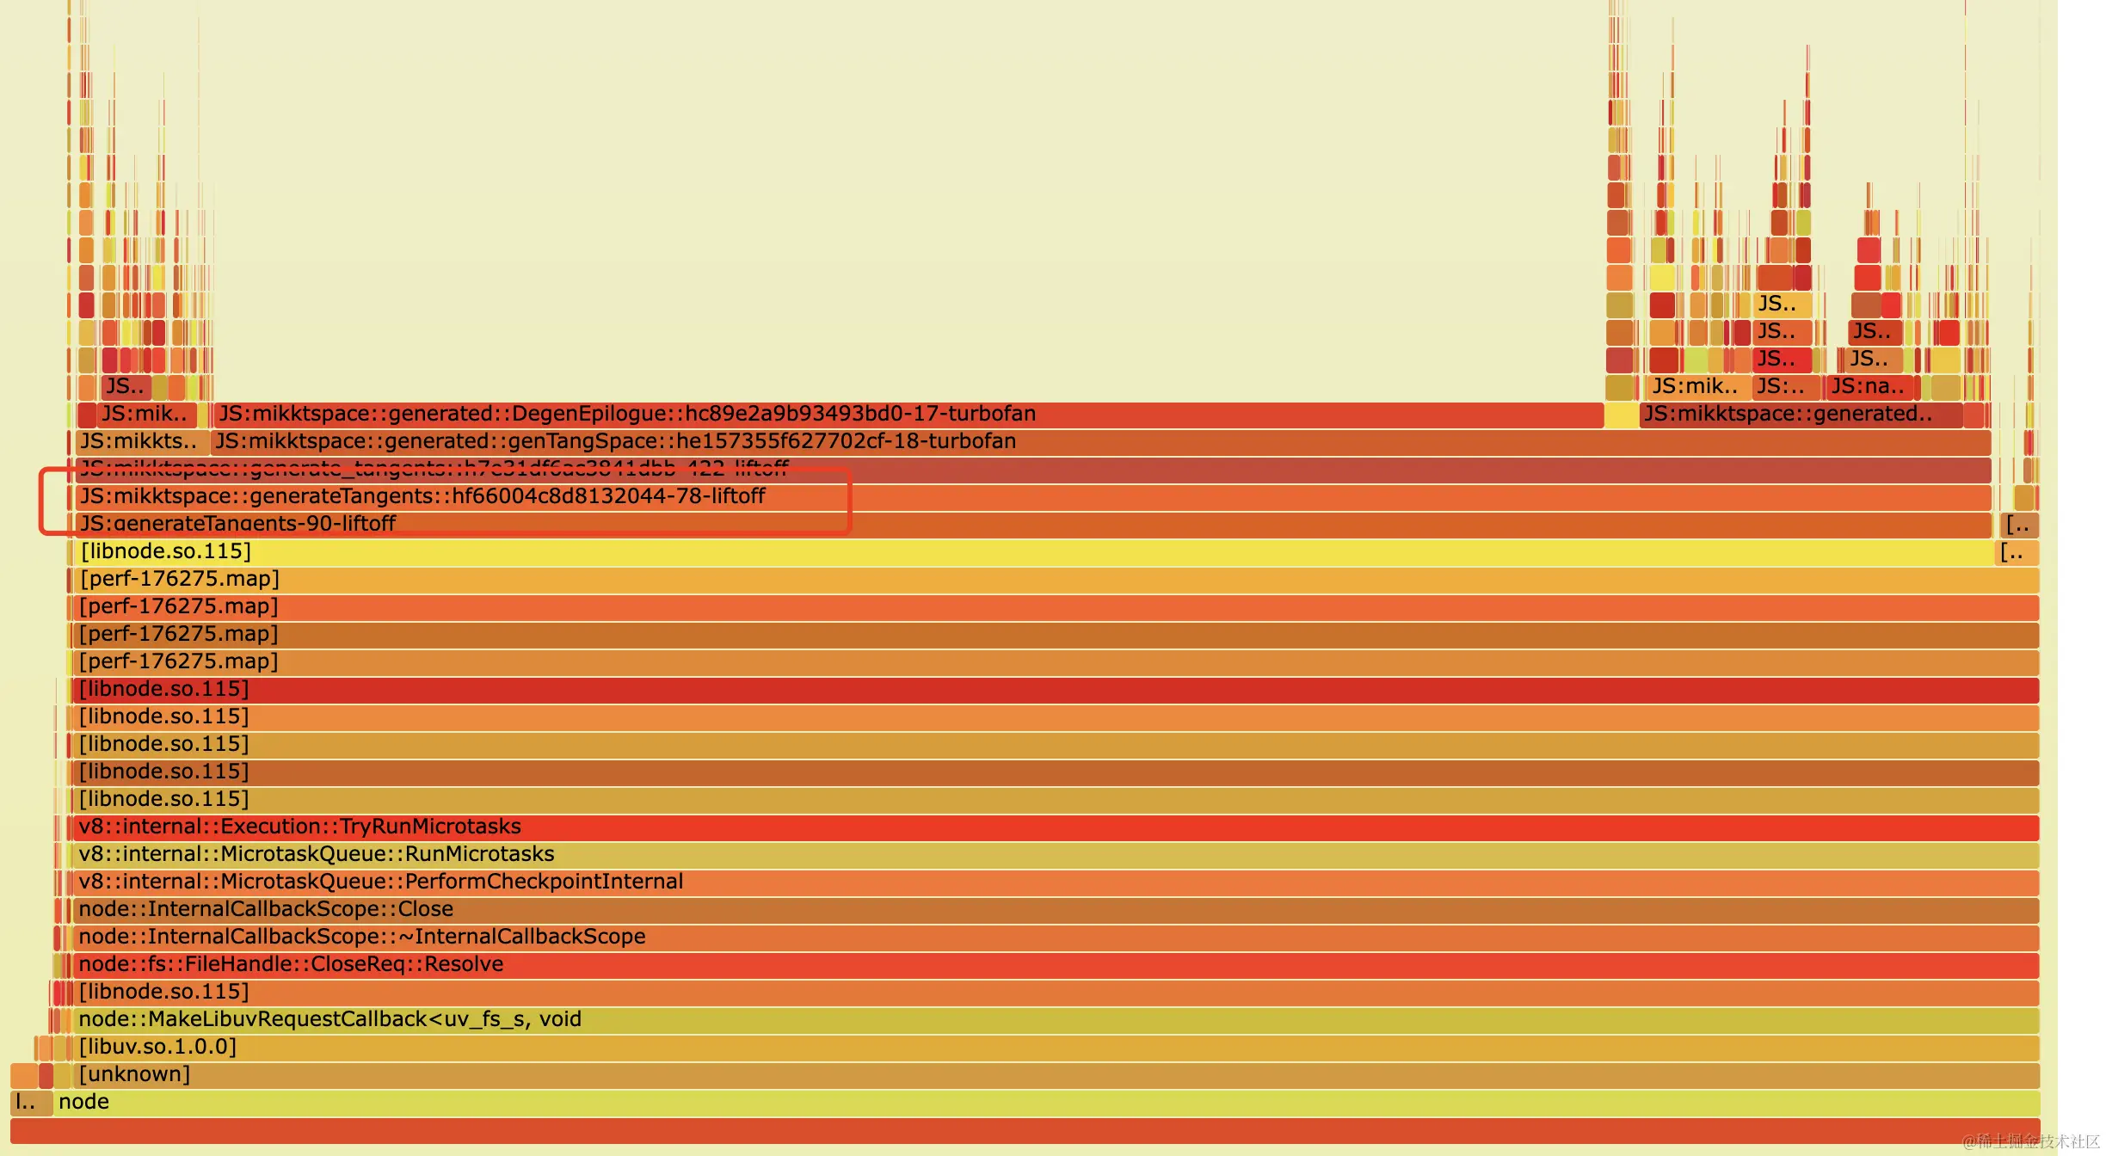Screen dimensions: 2106x1156
Task: Click the generateTangents hf66004c8d8132044 liftoff frame
Action: pos(1032,497)
